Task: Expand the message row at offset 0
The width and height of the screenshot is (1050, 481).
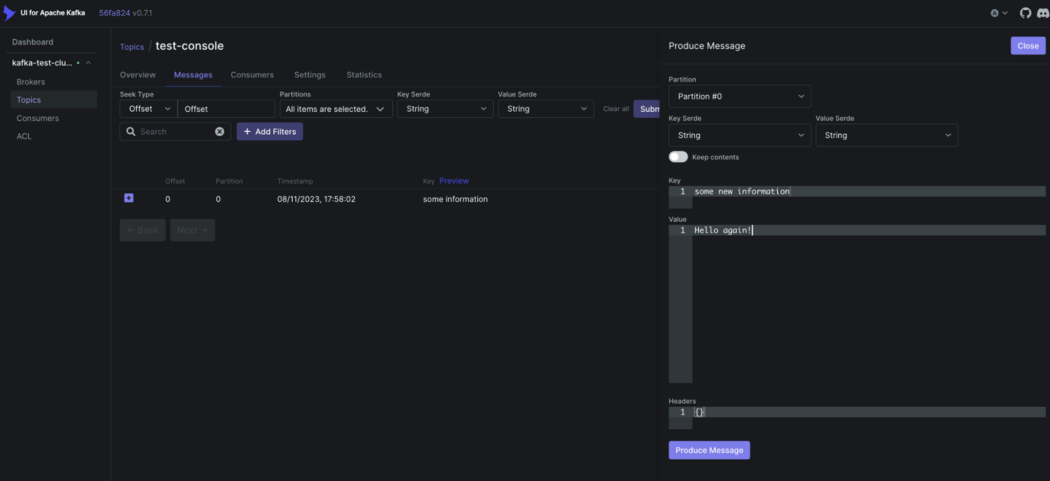Action: coord(128,198)
